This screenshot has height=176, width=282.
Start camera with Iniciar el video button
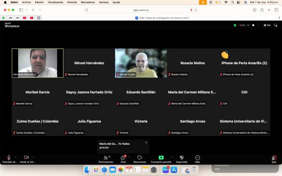point(26,158)
